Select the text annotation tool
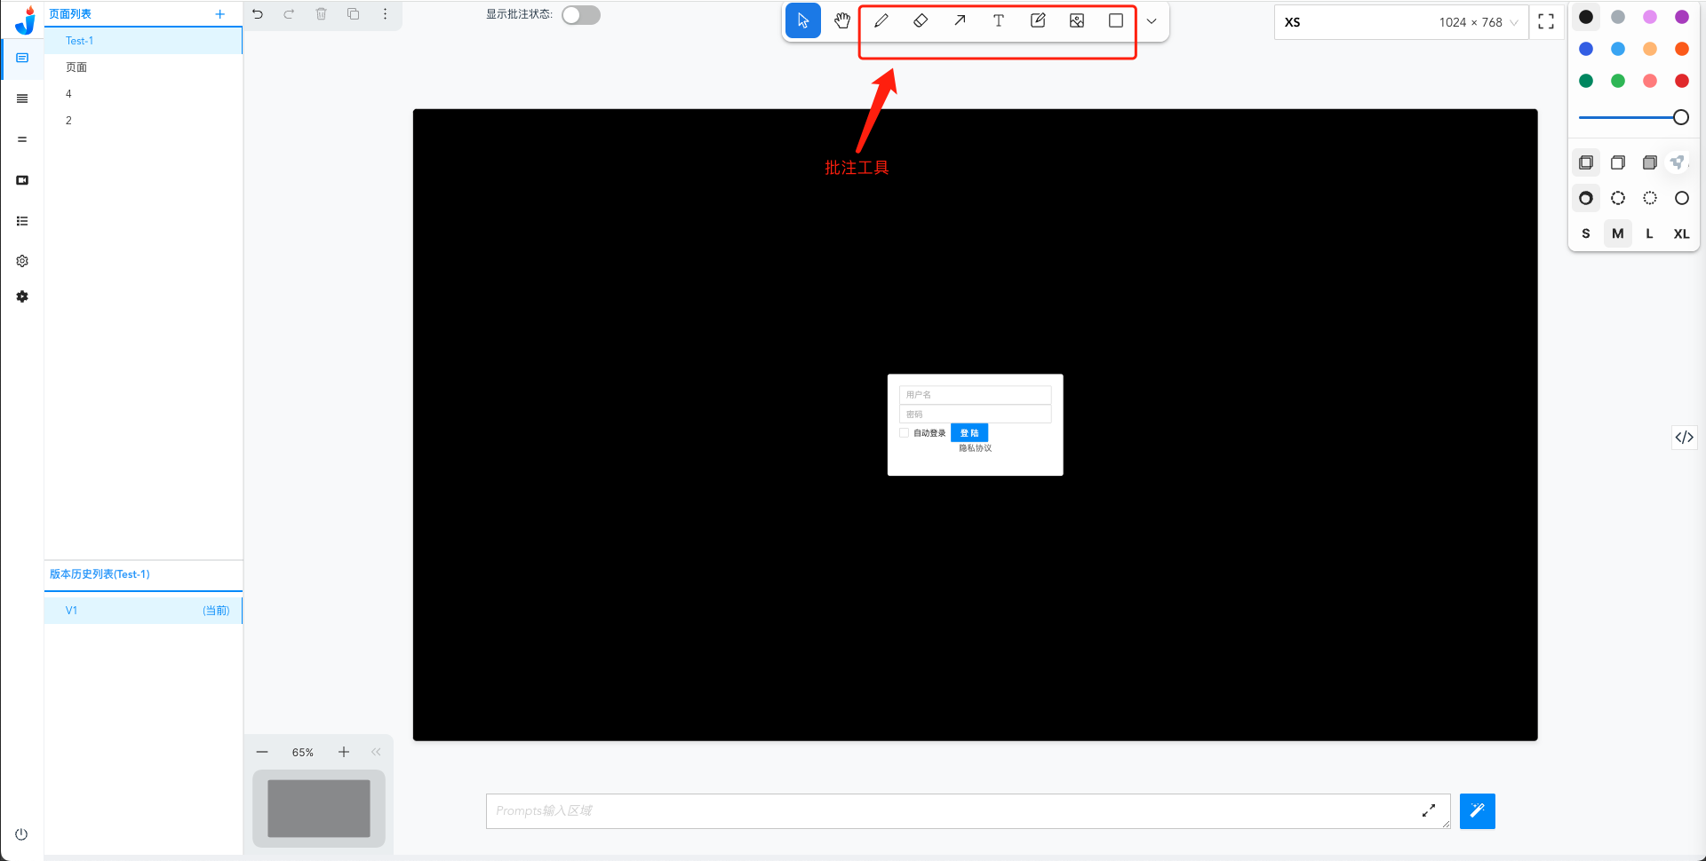The image size is (1706, 861). (x=999, y=21)
